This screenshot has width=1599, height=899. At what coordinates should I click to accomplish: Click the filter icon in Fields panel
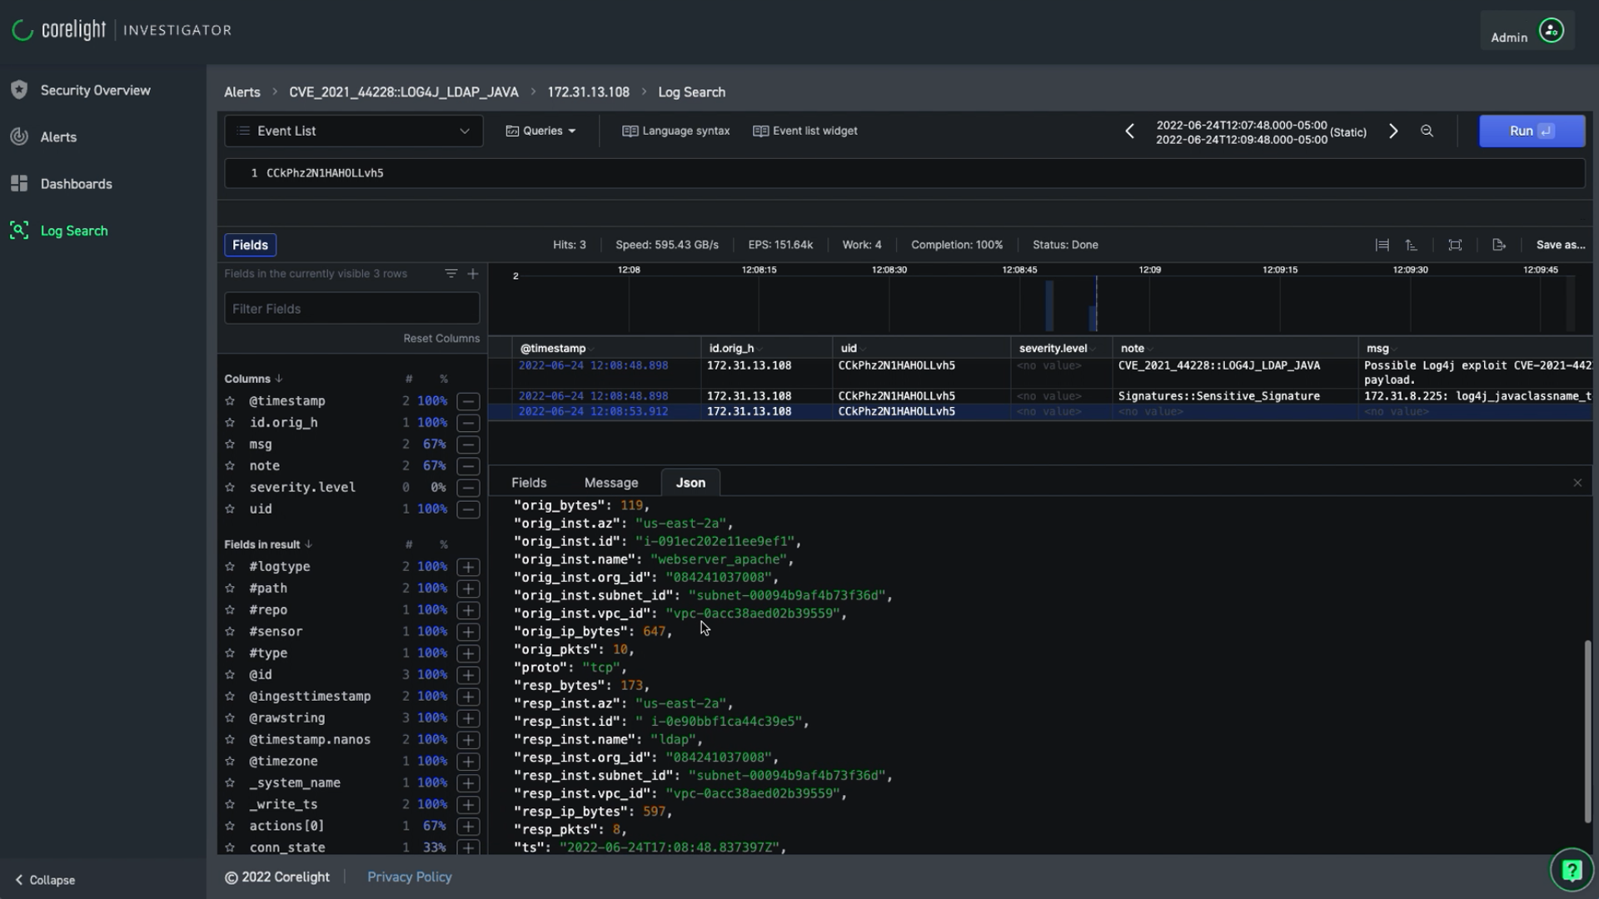coord(451,274)
